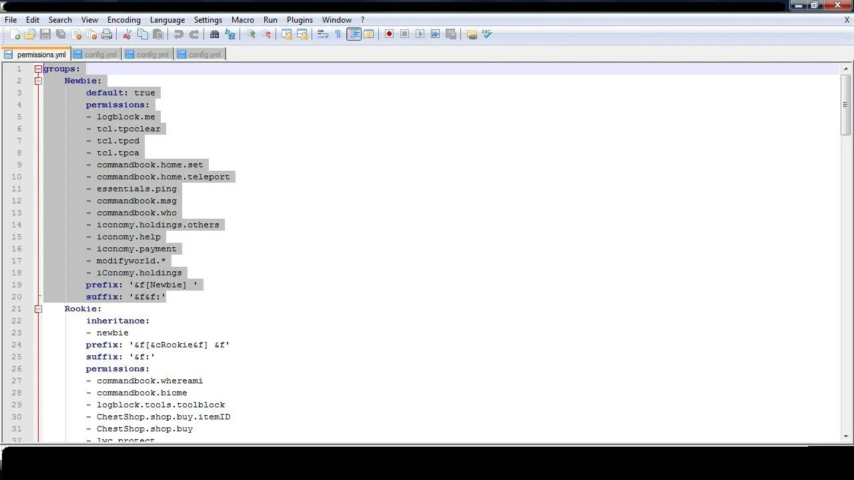Click the '- logblock.me' line
Image resolution: width=854 pixels, height=480 pixels.
[x=121, y=117]
